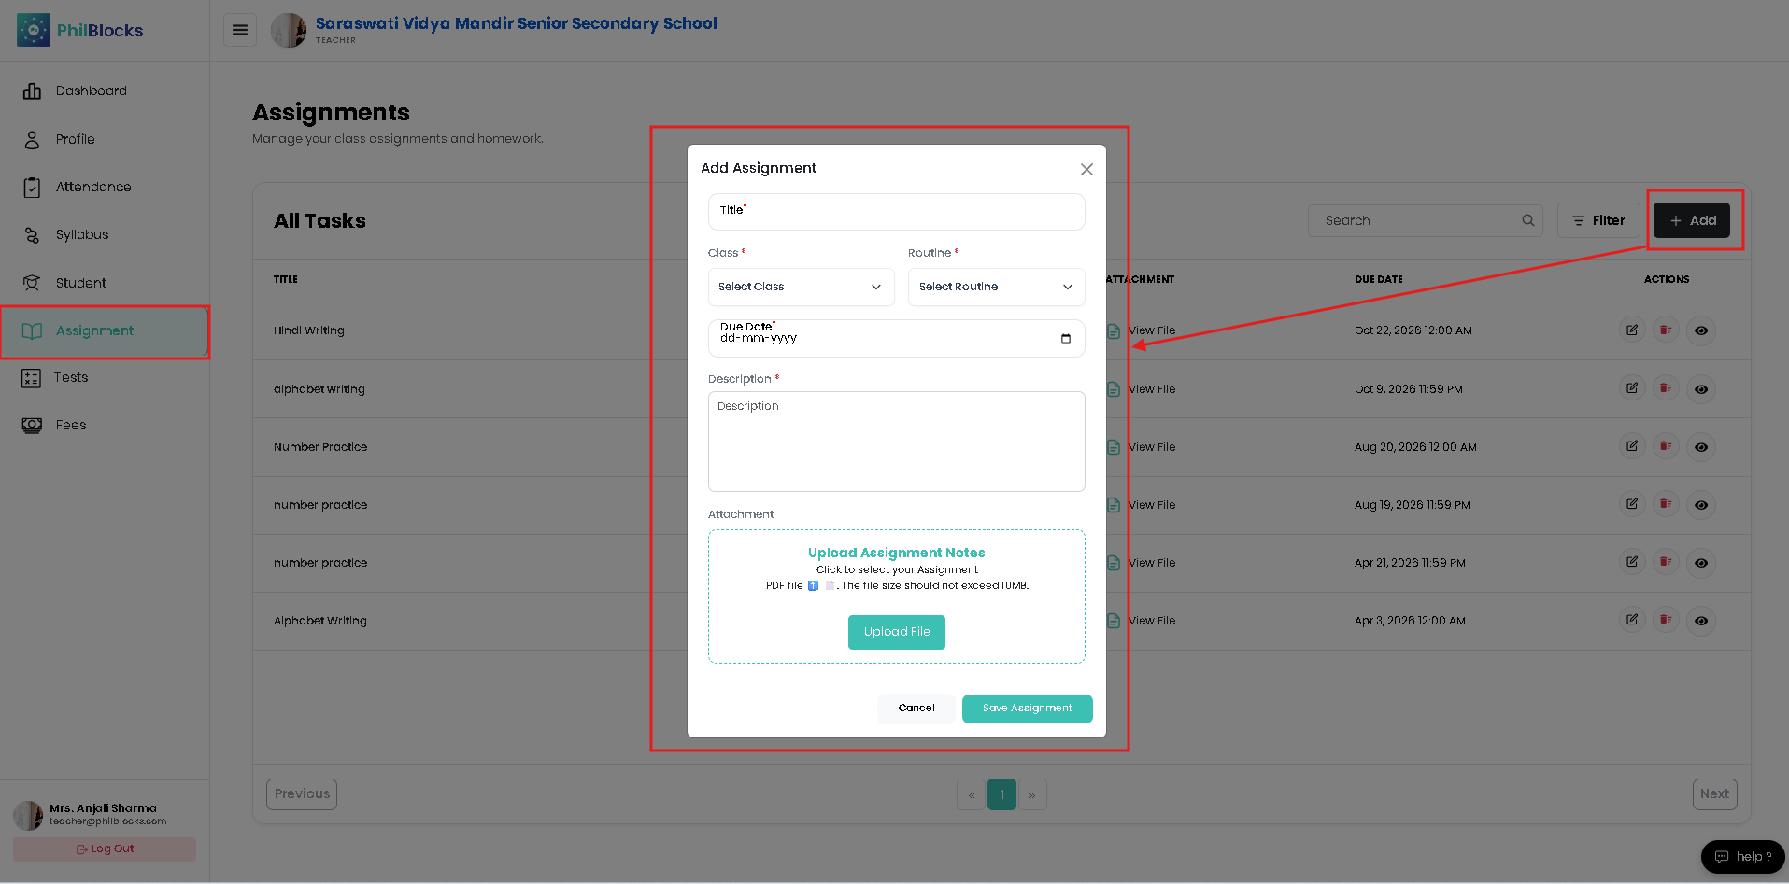Expand the Select Class dropdown
Image resolution: width=1789 pixels, height=884 pixels.
tap(801, 287)
